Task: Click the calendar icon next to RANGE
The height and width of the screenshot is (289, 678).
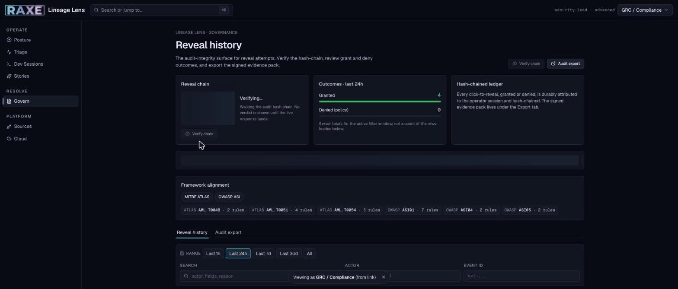Action: (x=182, y=254)
